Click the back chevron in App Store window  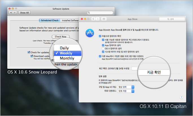point(93,19)
